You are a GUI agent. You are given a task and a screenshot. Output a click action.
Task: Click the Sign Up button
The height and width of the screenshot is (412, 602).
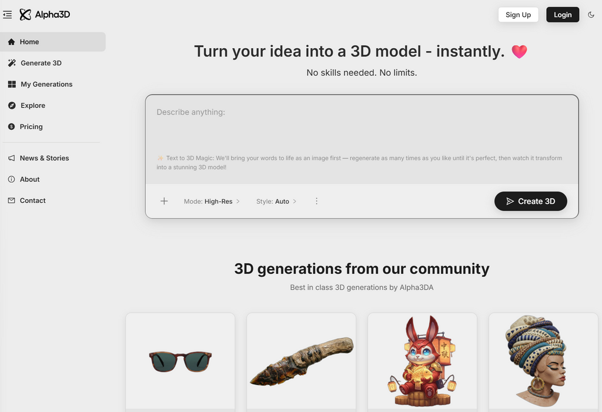coord(518,15)
